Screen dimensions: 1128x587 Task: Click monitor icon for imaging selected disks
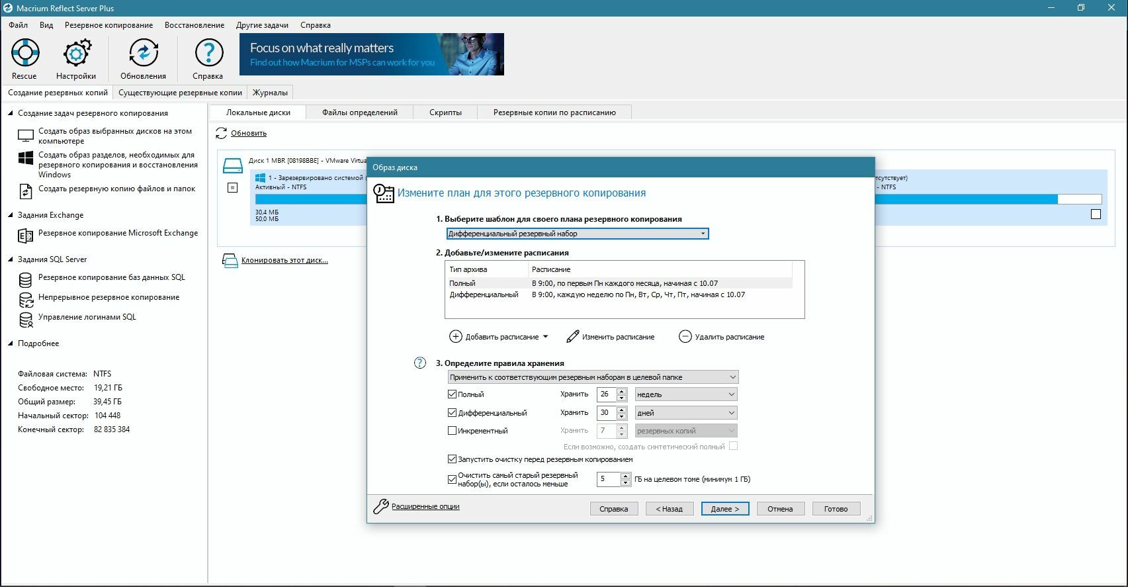click(x=26, y=136)
